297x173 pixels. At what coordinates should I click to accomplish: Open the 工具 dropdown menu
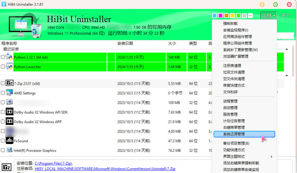coord(268,16)
